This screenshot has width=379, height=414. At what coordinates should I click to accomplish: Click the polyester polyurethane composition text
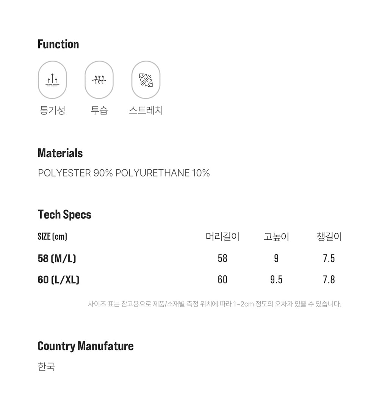(x=124, y=173)
